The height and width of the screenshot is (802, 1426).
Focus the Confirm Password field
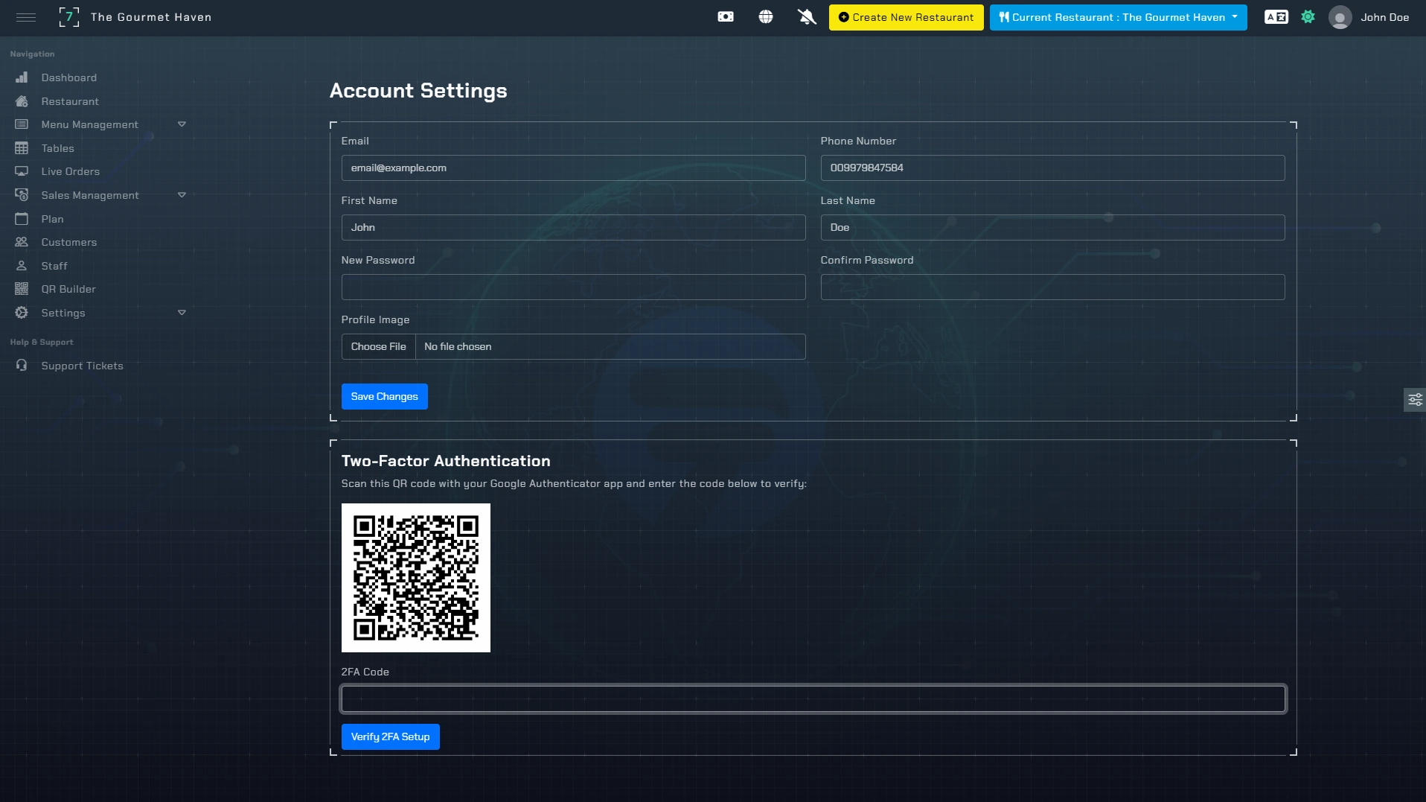[x=1052, y=287]
